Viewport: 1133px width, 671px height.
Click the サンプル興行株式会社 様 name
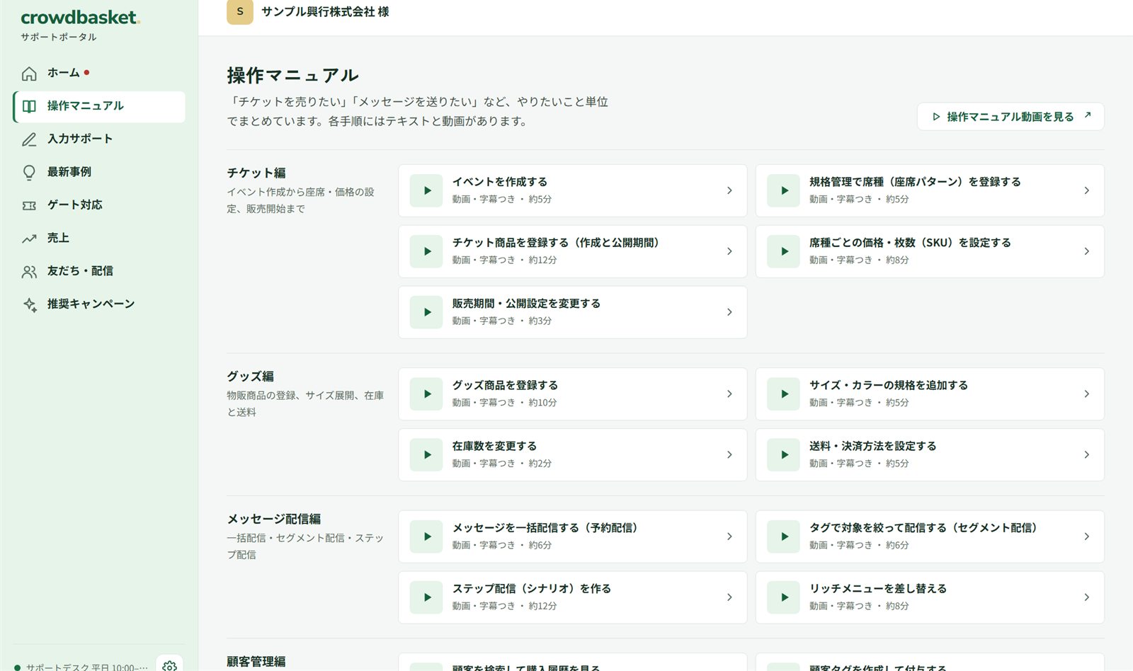click(x=325, y=12)
